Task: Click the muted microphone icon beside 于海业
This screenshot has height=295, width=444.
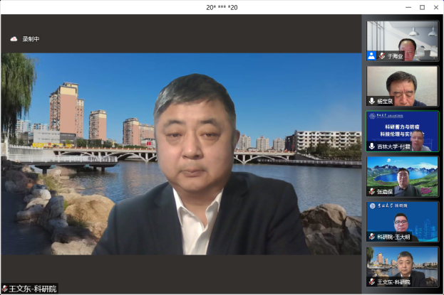Action: click(x=382, y=55)
